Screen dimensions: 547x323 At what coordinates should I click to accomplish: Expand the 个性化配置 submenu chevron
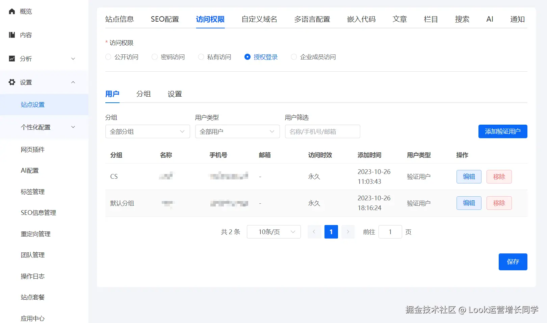tap(73, 127)
